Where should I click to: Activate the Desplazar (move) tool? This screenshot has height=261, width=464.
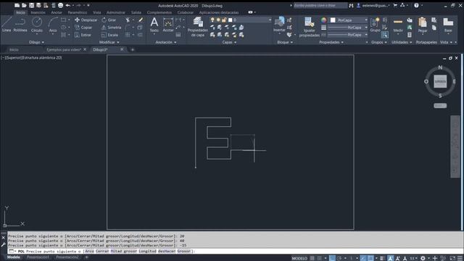point(86,20)
